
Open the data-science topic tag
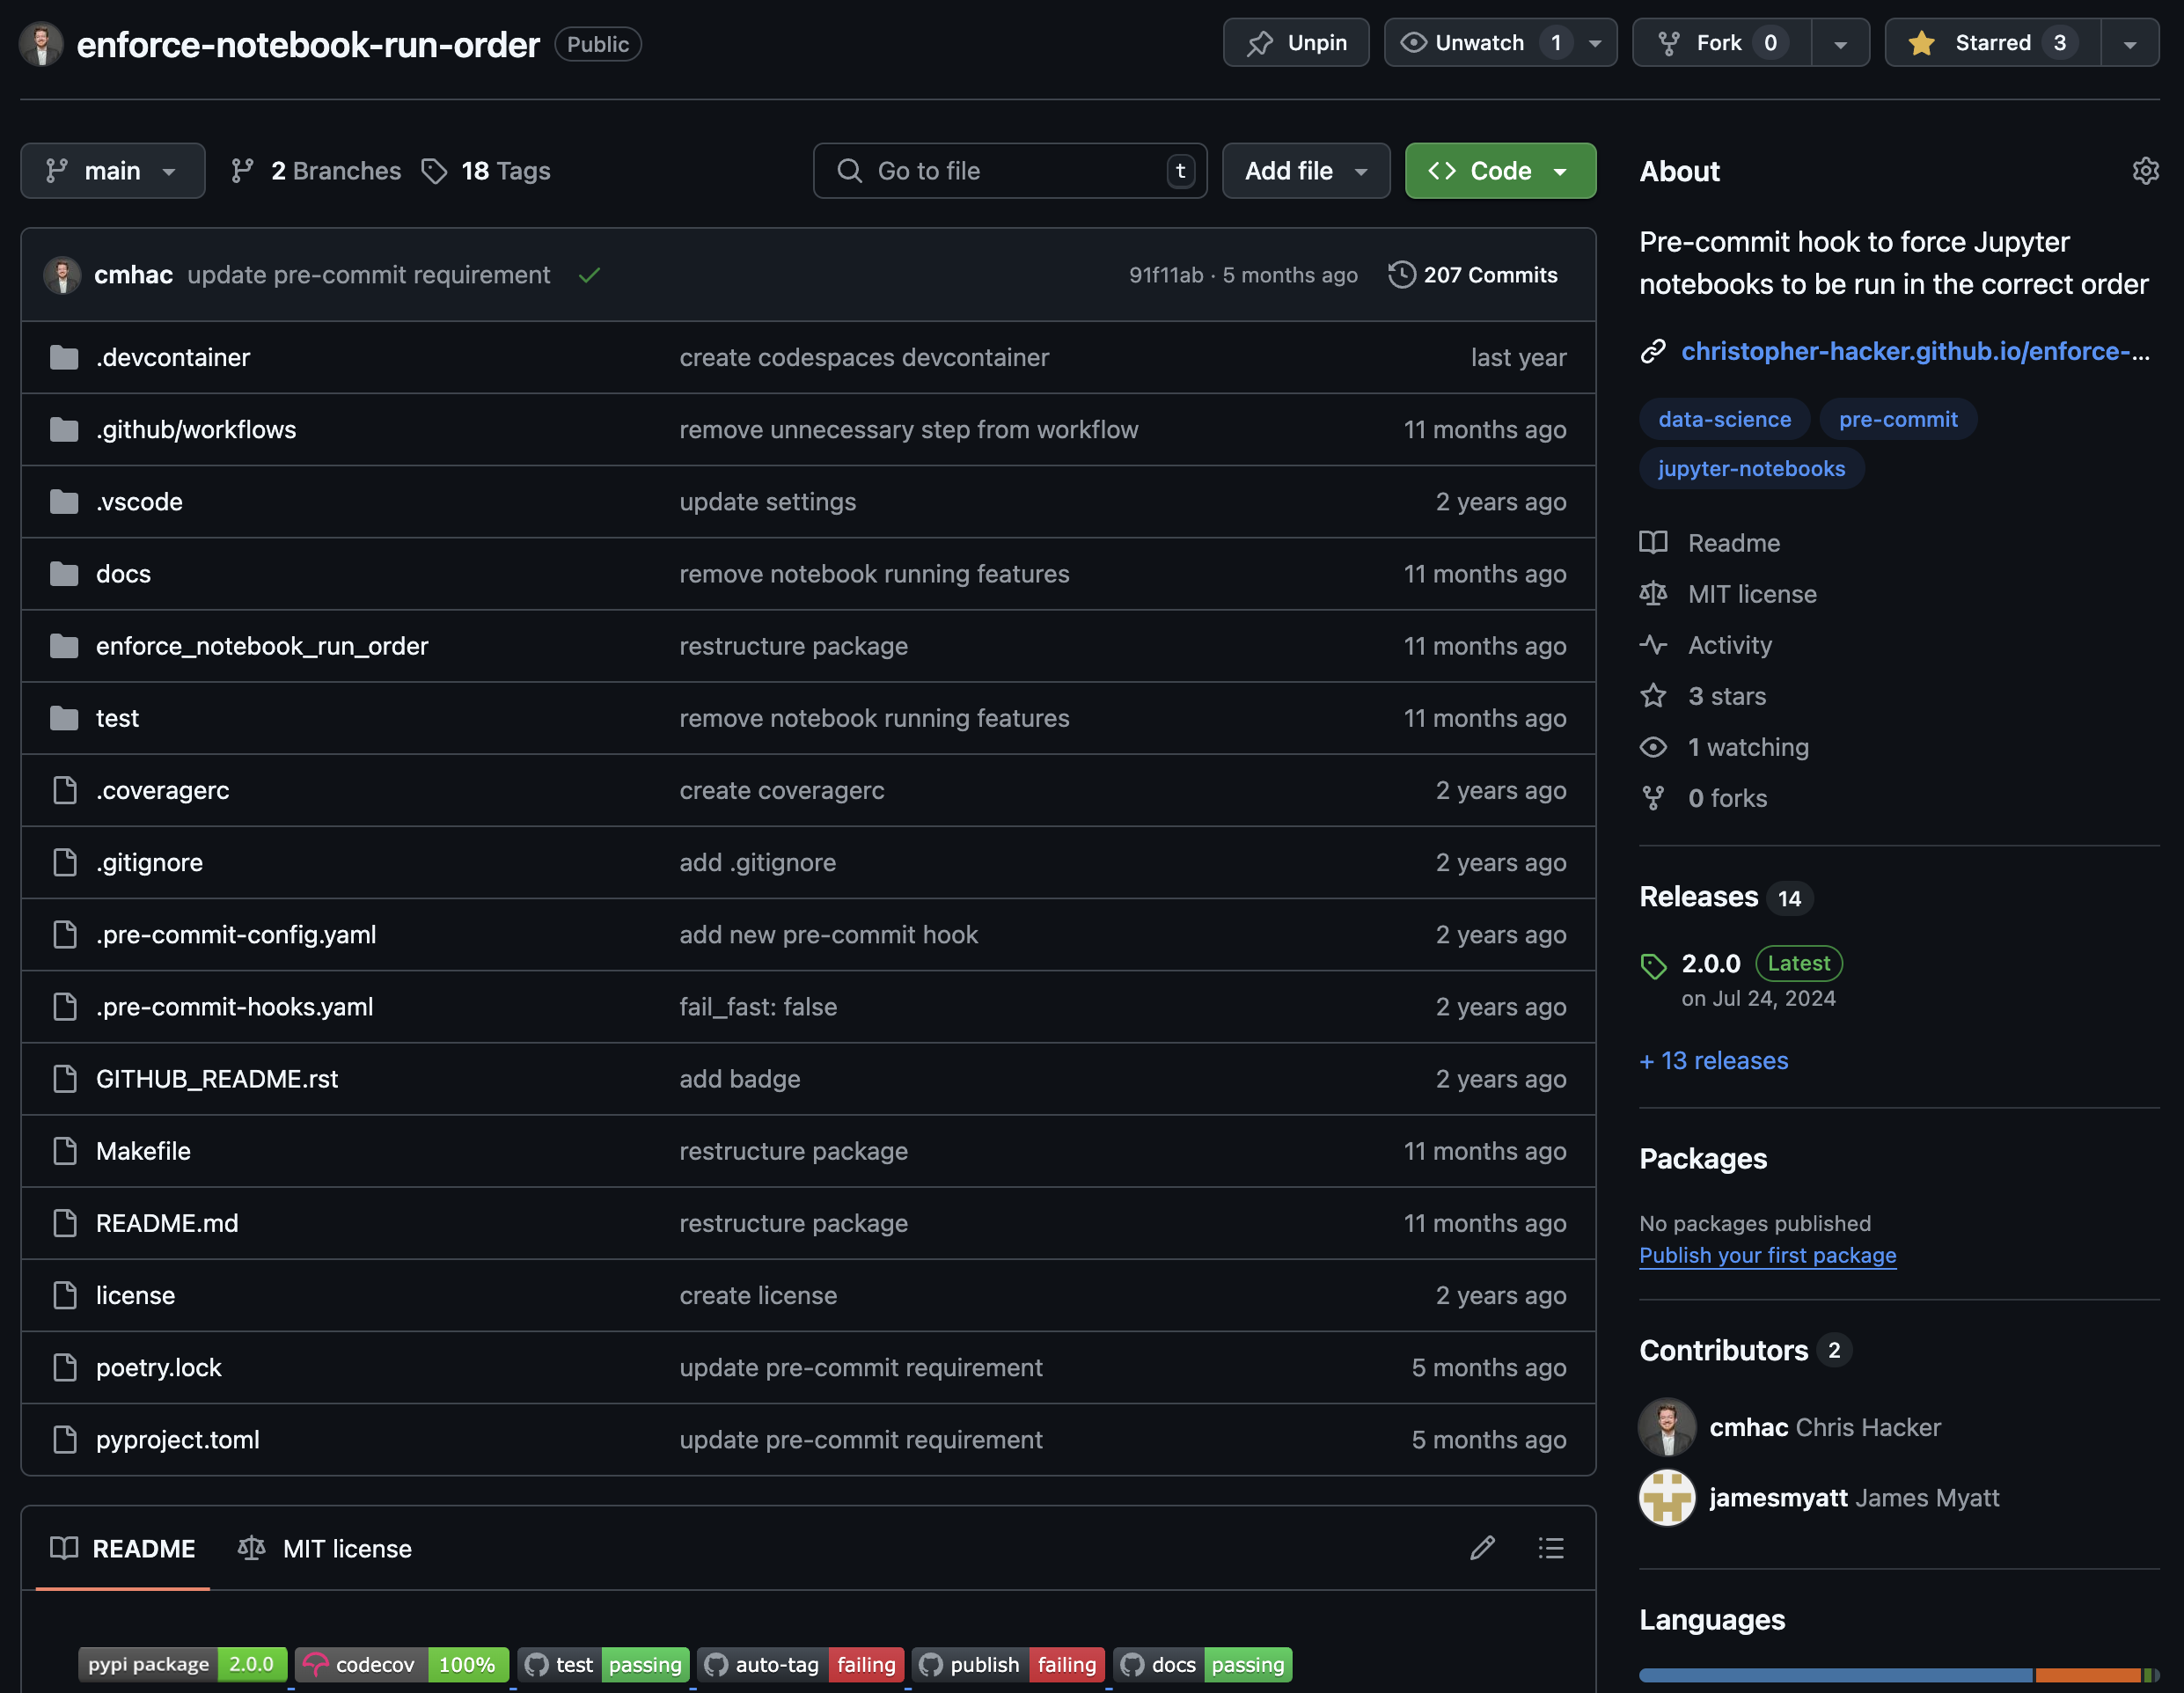[x=1724, y=419]
